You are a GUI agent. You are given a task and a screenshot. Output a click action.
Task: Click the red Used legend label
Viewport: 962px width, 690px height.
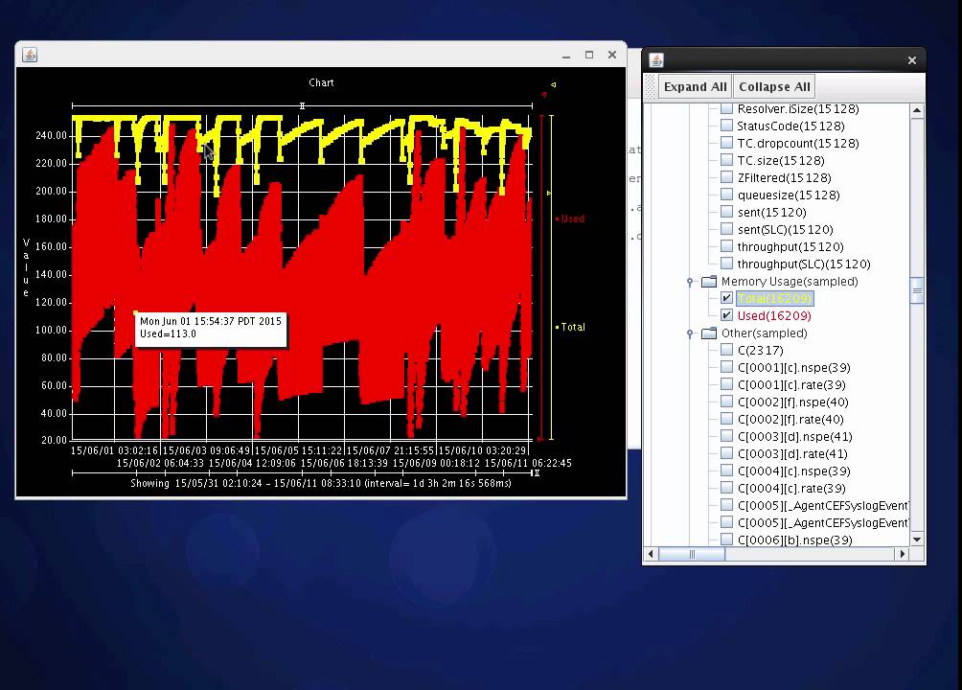tap(572, 218)
